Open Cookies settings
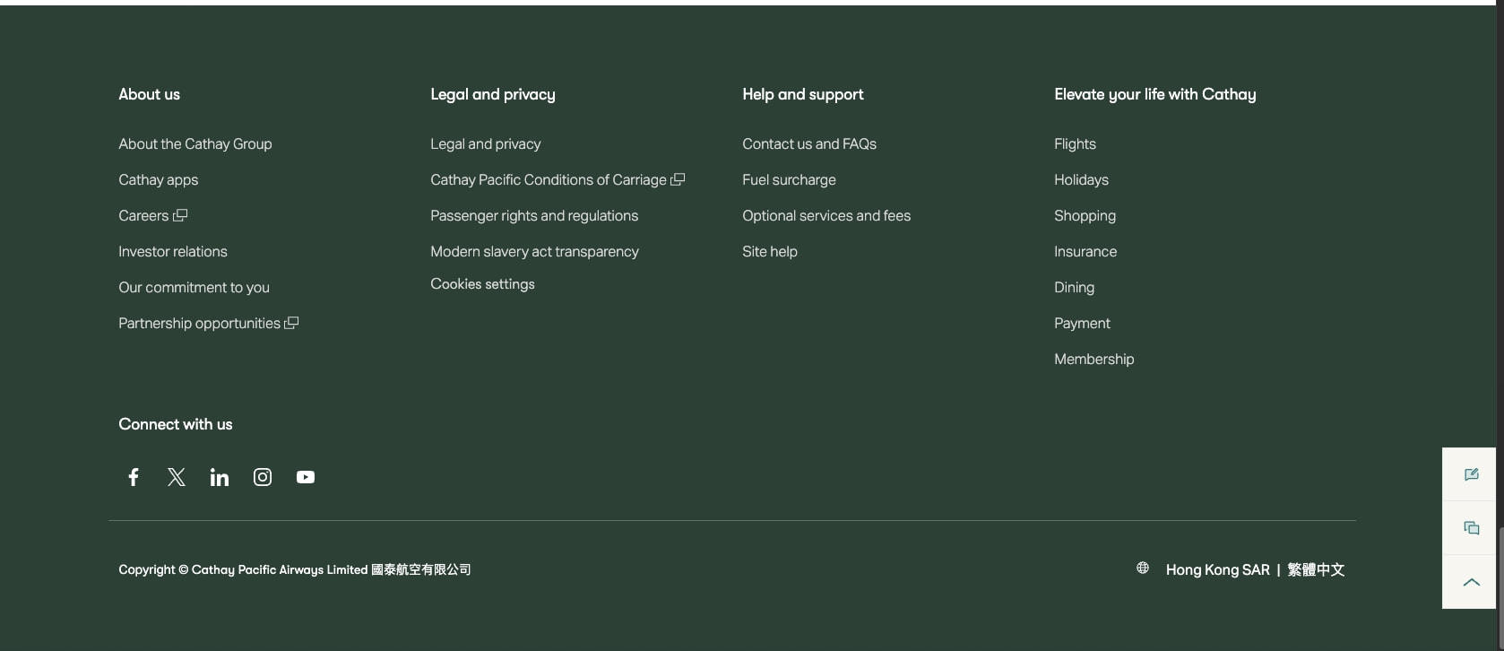Viewport: 1504px width, 651px height. [x=482, y=284]
